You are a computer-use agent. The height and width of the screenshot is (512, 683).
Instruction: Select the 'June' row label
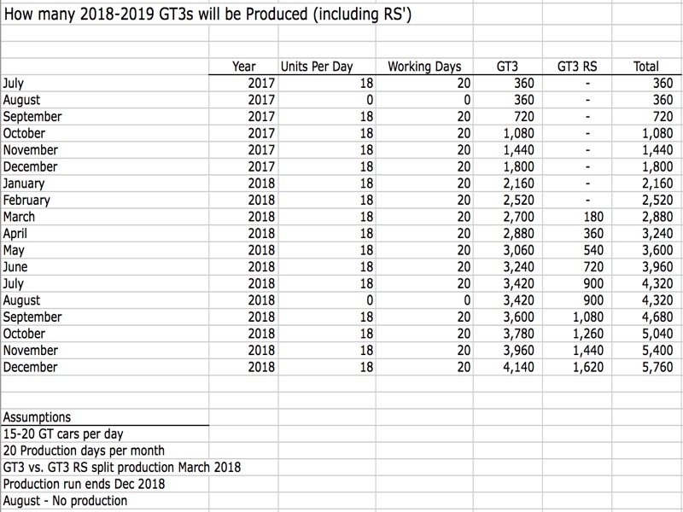tap(15, 267)
